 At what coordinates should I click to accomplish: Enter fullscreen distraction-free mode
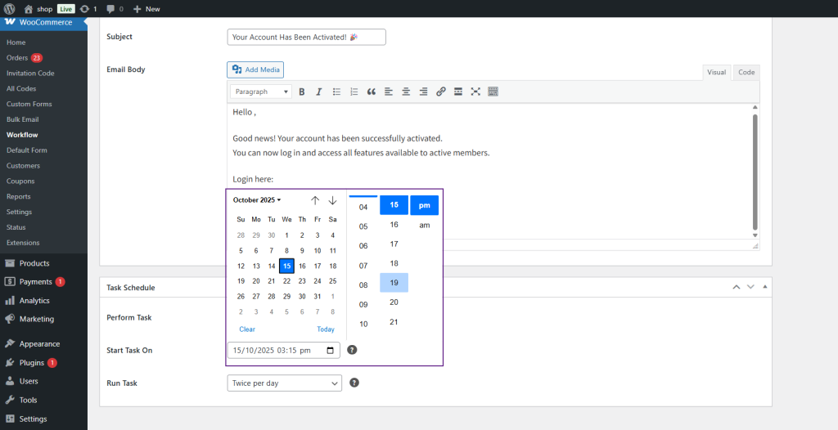tap(475, 92)
